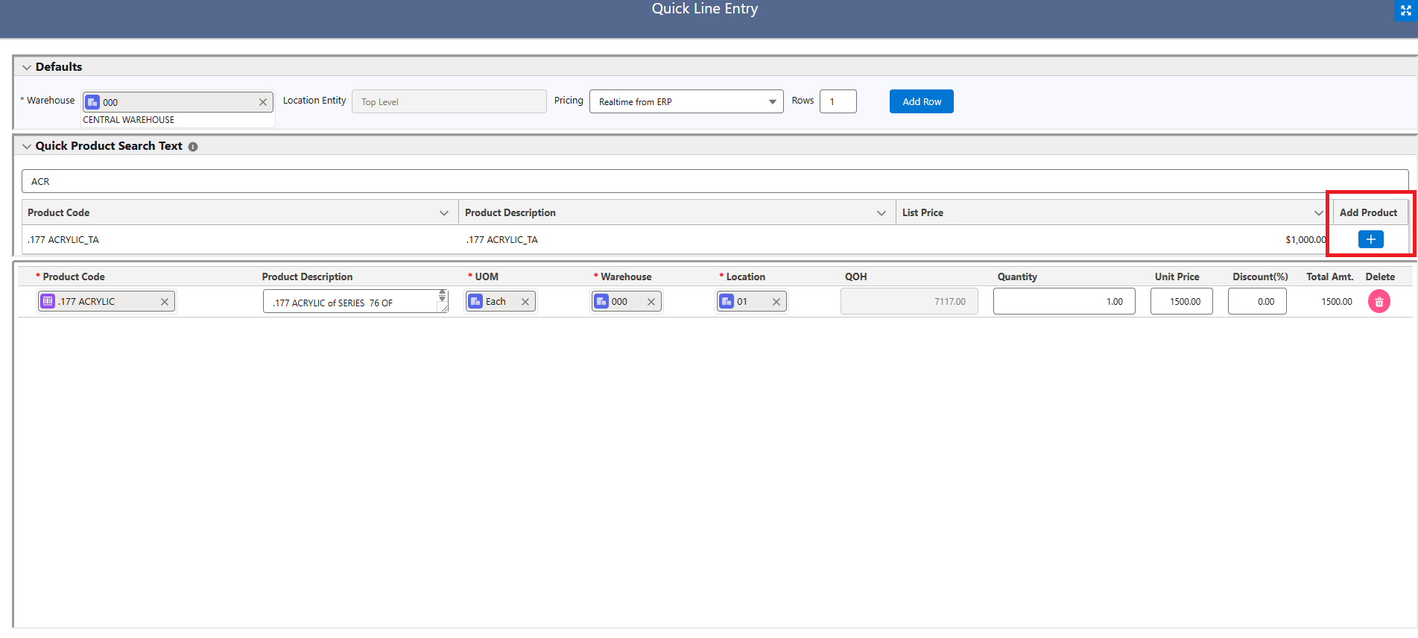
Task: Click the Add Row button
Action: pyautogui.click(x=921, y=101)
